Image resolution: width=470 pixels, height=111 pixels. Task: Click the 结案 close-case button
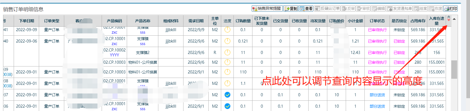(x=421, y=9)
